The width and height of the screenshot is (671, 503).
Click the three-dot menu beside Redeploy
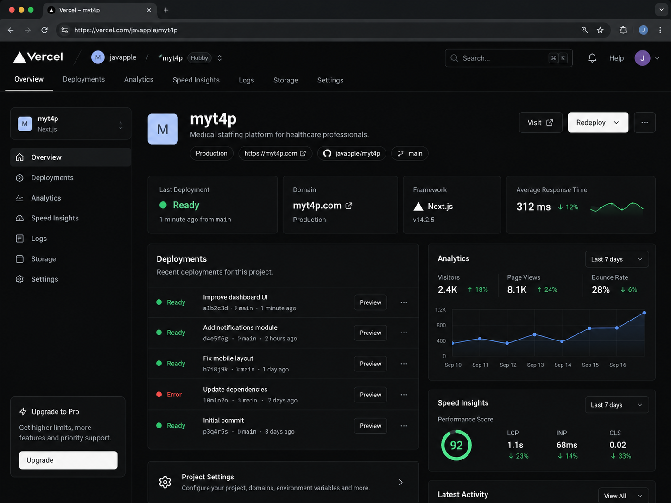tap(645, 122)
